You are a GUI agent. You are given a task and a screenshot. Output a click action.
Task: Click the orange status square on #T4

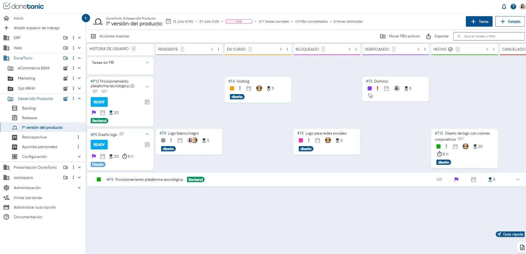tap(232, 88)
